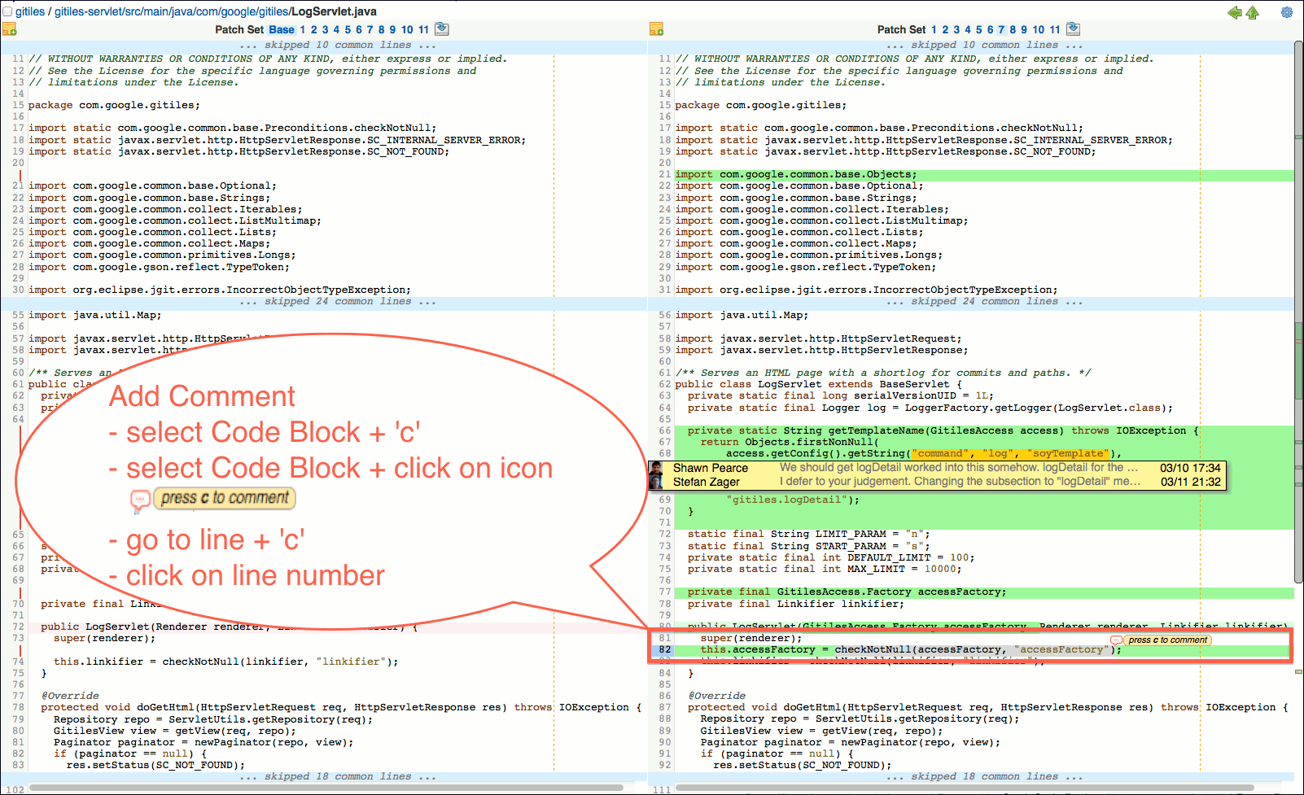The width and height of the screenshot is (1304, 795).
Task: Select Base as the left comparison version
Action: coord(281,29)
